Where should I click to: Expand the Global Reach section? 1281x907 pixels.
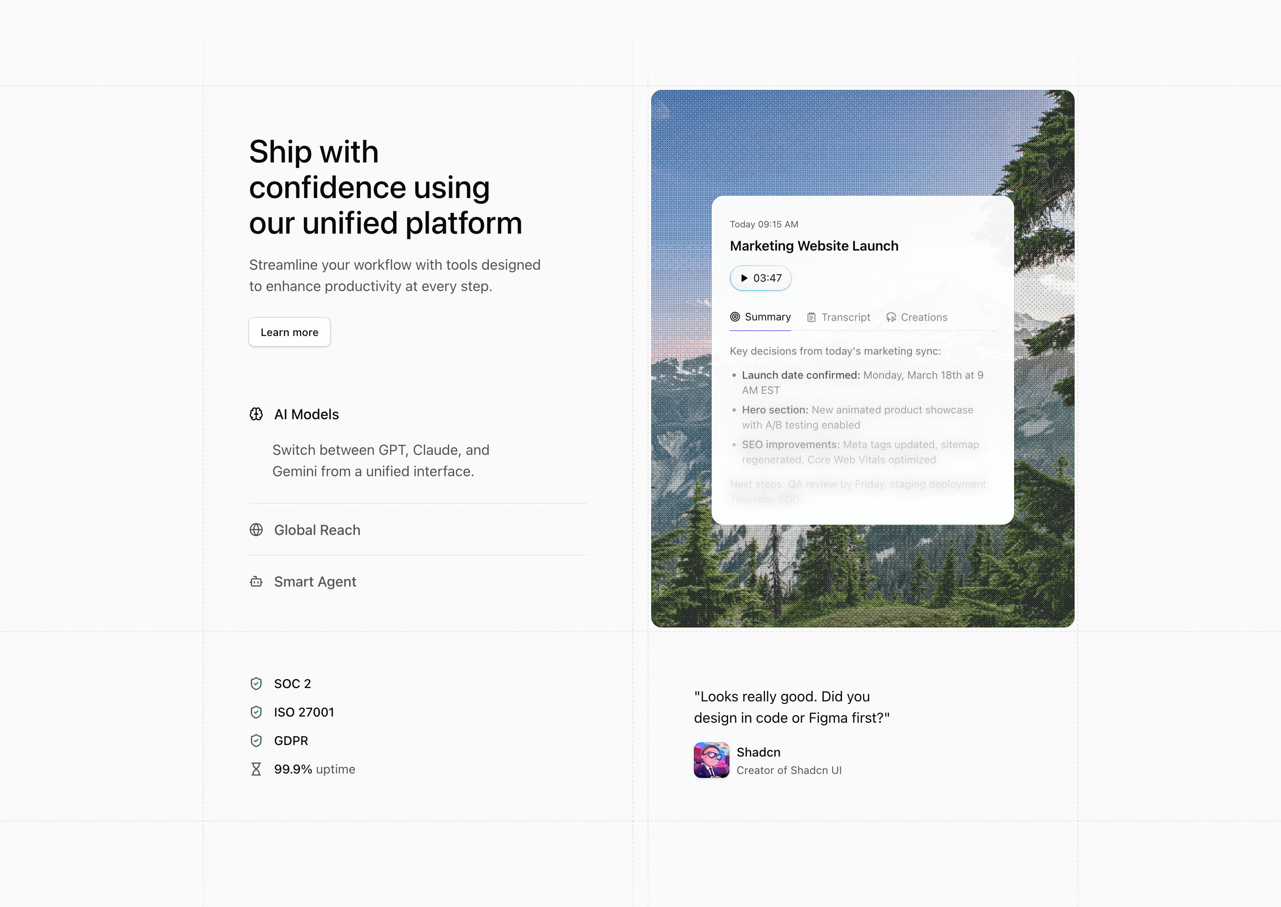317,530
